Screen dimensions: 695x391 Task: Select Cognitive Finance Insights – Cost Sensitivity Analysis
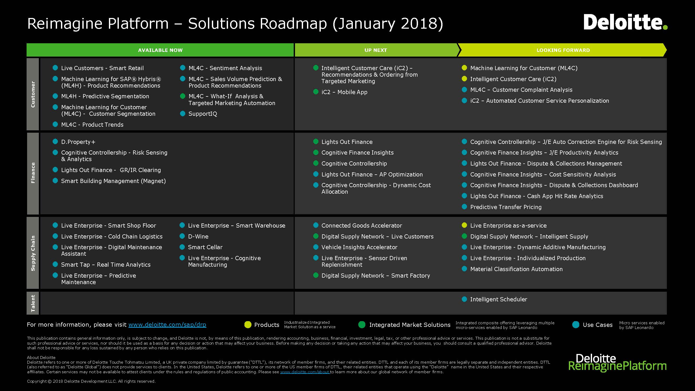tap(543, 175)
